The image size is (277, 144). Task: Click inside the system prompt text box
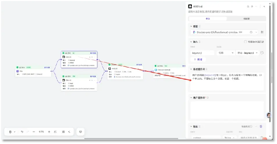click(x=227, y=82)
